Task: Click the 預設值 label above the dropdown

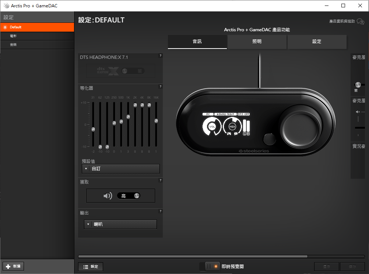Action: [88, 161]
